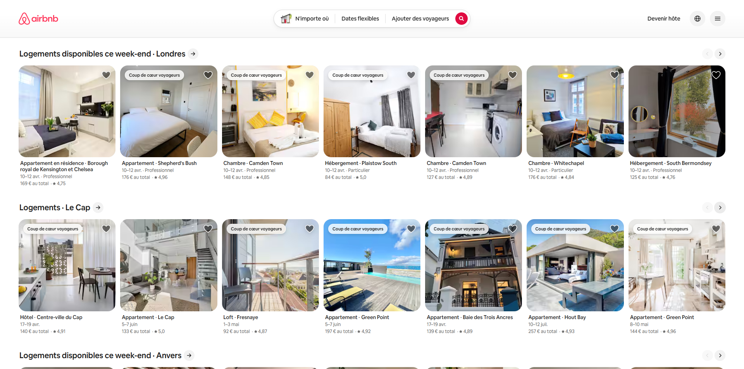This screenshot has height=369, width=744.
Task: Open Whitechapel room photo
Action: [x=575, y=112]
